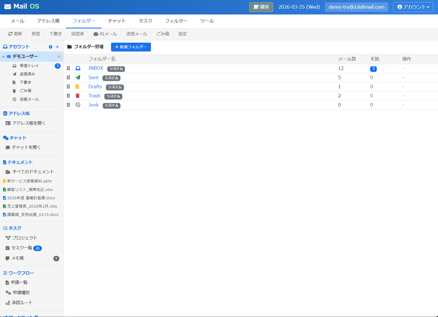
Task: Click the 更新 refresh toolbar button
Action: pyautogui.click(x=15, y=34)
